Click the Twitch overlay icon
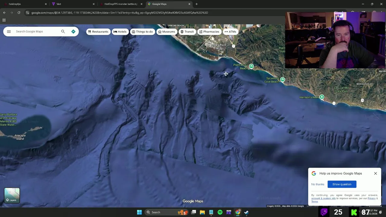Viewport: 386px width, 217px height. [324, 212]
